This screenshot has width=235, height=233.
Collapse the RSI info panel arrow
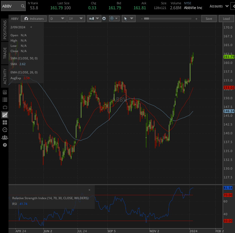pos(89,190)
